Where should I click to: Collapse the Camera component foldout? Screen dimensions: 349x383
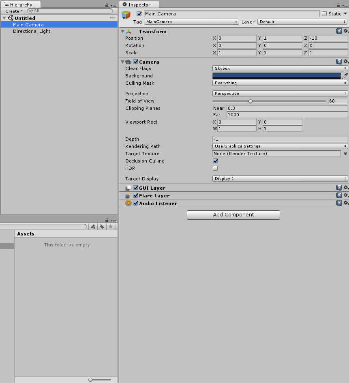(x=122, y=62)
